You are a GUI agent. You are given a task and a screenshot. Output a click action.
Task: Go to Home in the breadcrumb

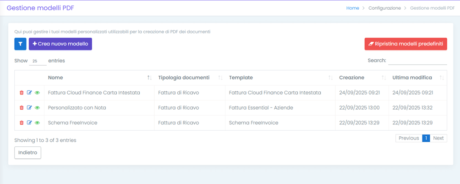click(x=352, y=8)
